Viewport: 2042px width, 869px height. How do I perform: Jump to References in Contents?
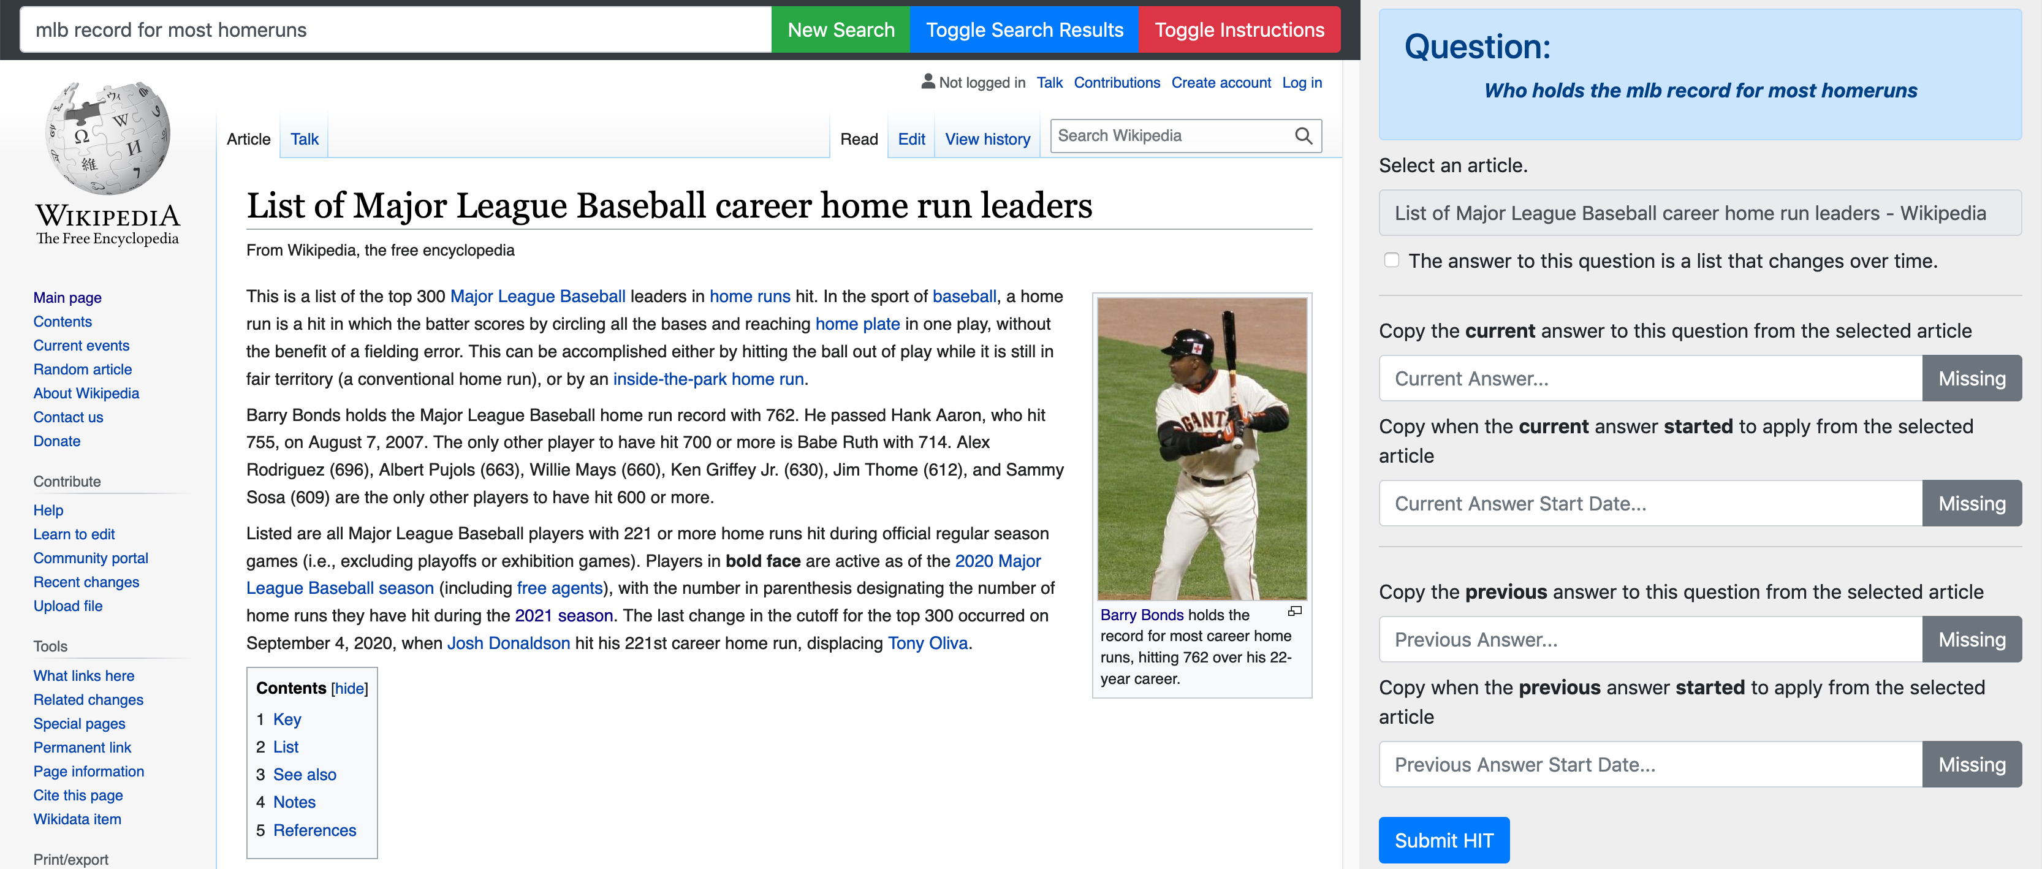pyautogui.click(x=315, y=829)
